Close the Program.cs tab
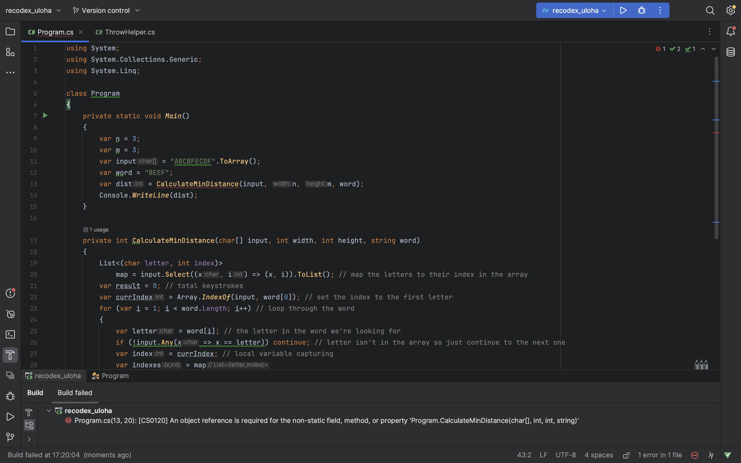 (x=81, y=32)
